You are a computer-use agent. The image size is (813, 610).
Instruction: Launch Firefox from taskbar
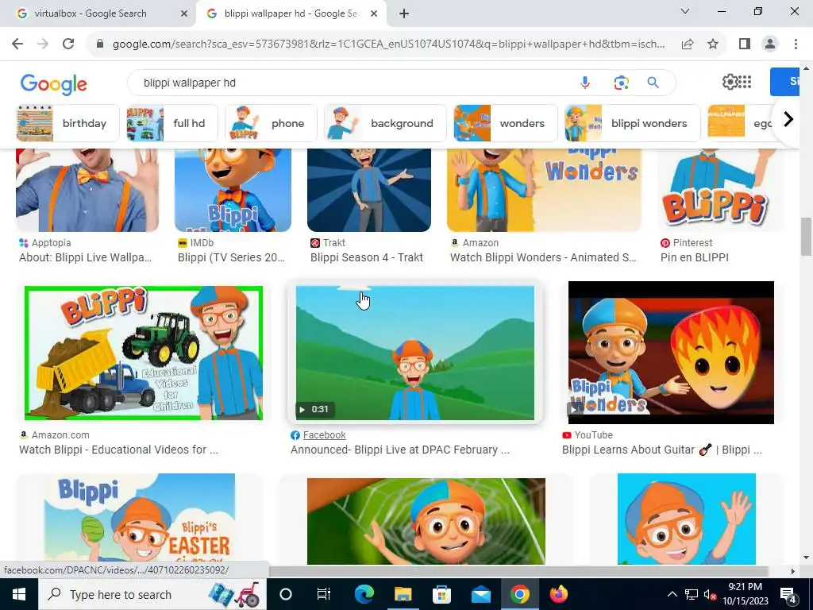coord(558,594)
